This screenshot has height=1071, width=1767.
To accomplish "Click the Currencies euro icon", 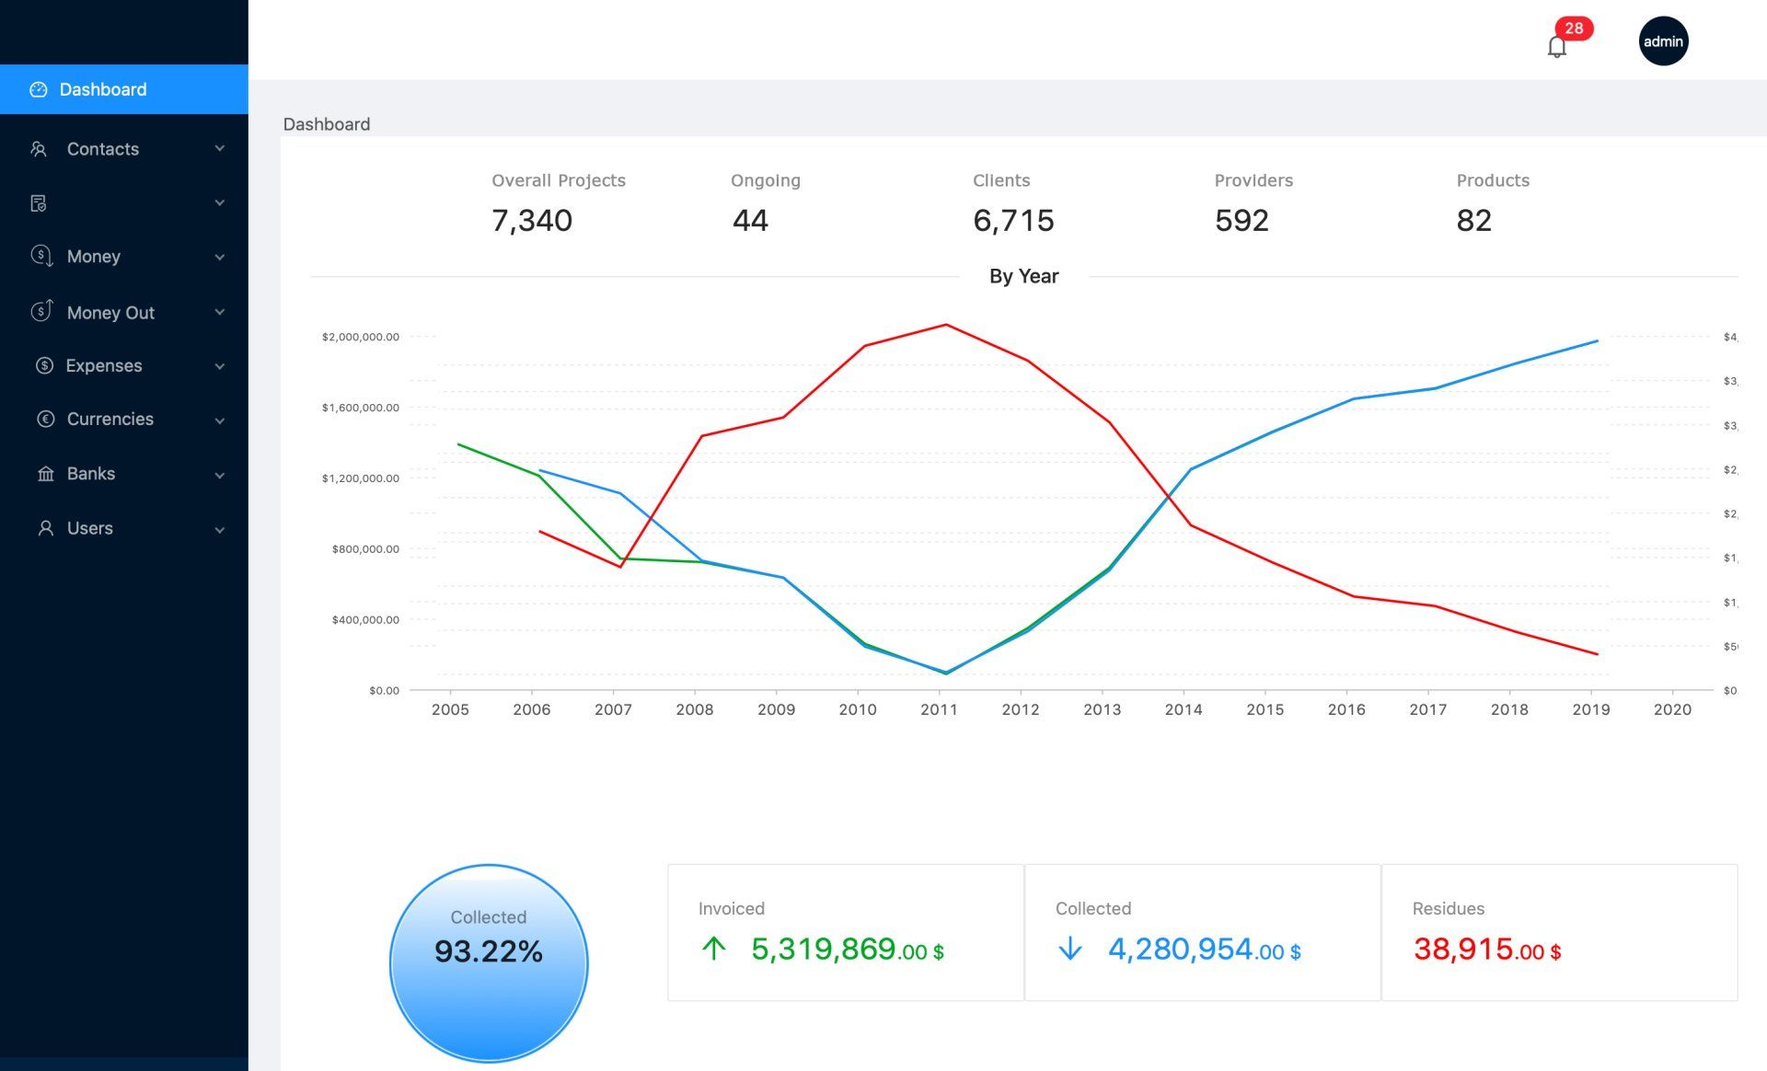I will pos(45,419).
